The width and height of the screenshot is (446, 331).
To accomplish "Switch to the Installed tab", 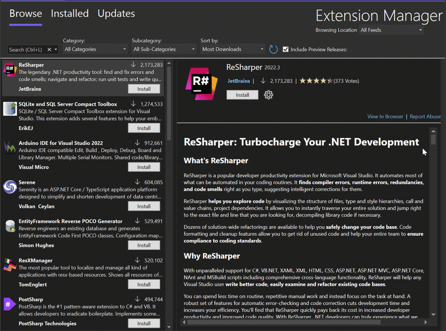I will point(70,13).
